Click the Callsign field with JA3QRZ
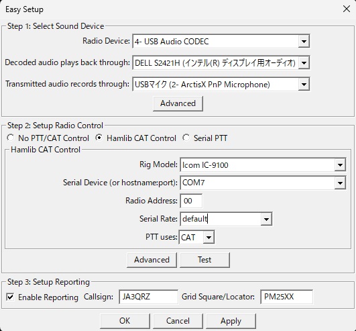 click(x=148, y=297)
